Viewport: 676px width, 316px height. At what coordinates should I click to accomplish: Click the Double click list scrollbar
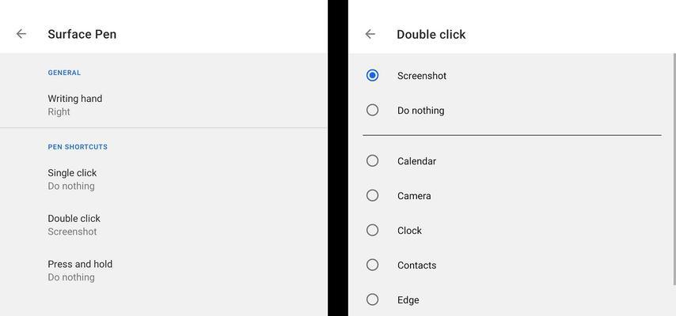pos(674,169)
